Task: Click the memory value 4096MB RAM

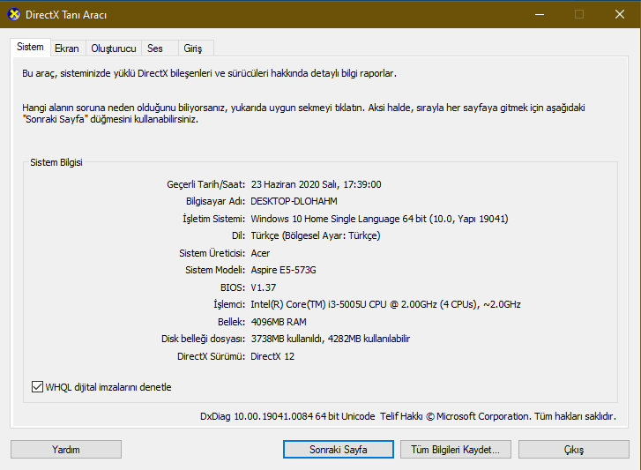Action: coord(279,322)
